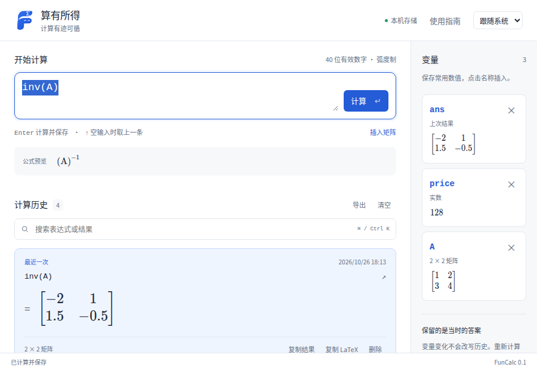Insert variable ans by clicking its name
537x370 pixels.
coord(437,110)
